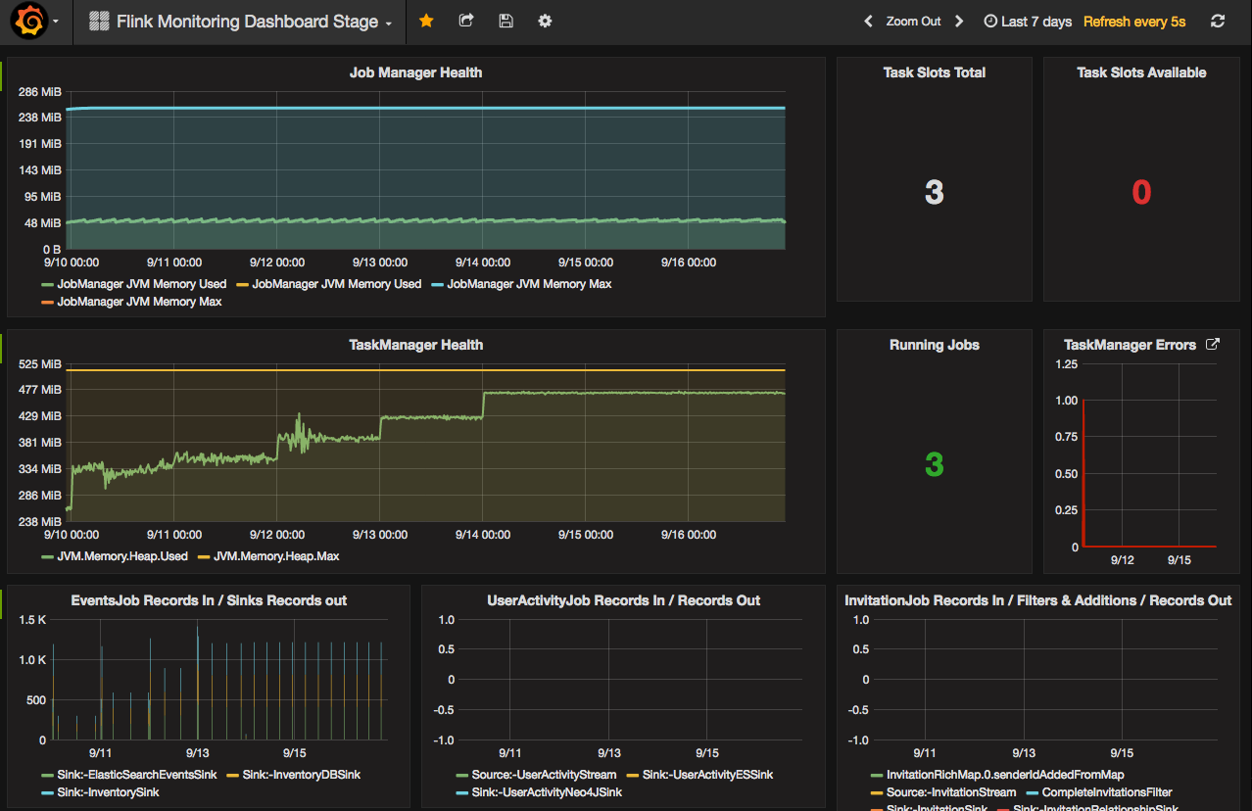Click red Task Slots Available value 0
This screenshot has width=1252, height=811.
point(1141,192)
